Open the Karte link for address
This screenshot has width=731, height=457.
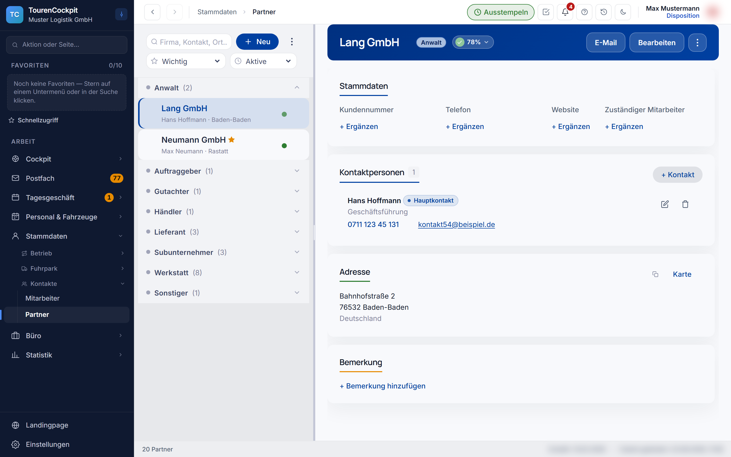[682, 274]
